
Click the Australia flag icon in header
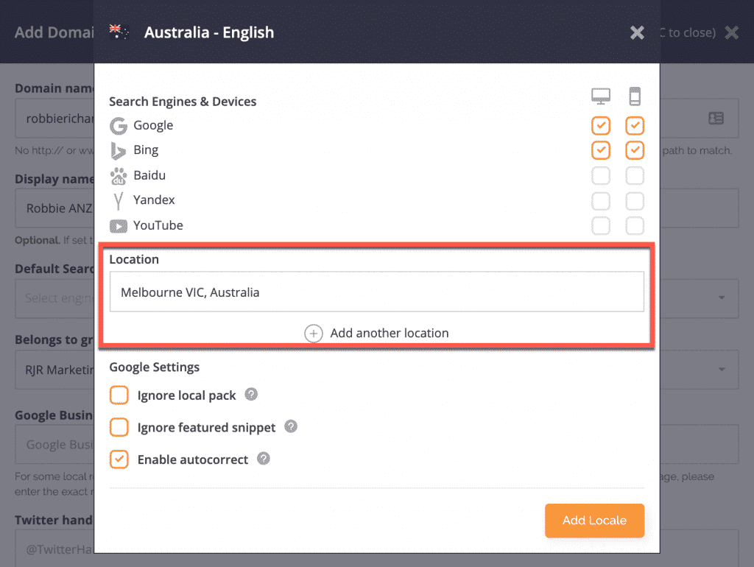[119, 32]
